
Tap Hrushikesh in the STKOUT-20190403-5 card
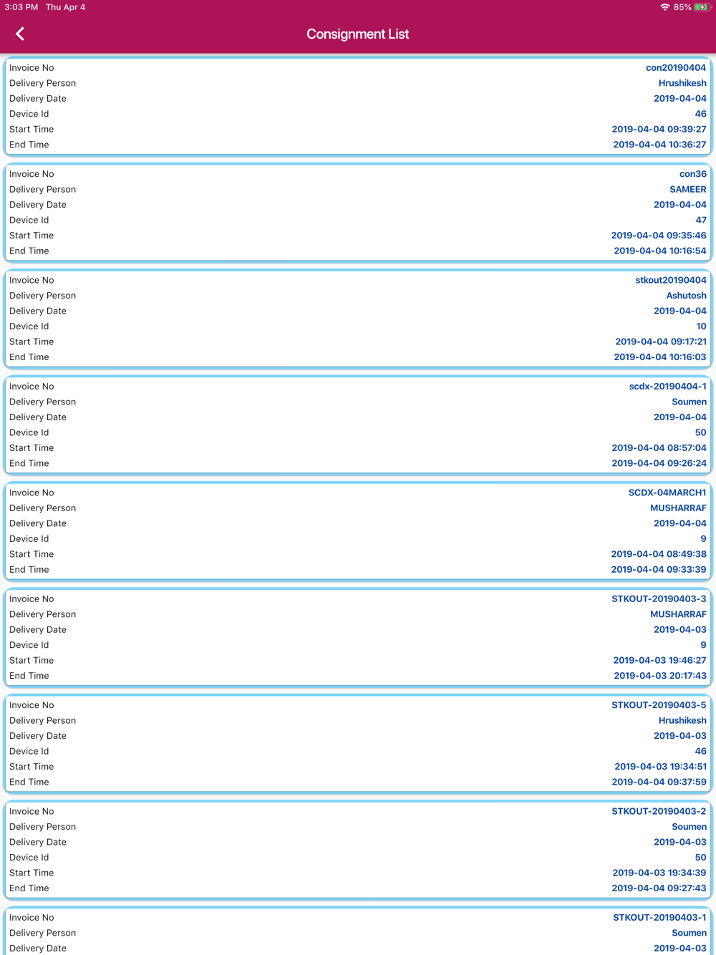pyautogui.click(x=682, y=721)
